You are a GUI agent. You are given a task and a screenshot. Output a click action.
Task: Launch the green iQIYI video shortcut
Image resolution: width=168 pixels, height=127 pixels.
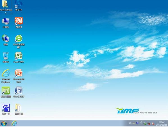tap(6, 92)
